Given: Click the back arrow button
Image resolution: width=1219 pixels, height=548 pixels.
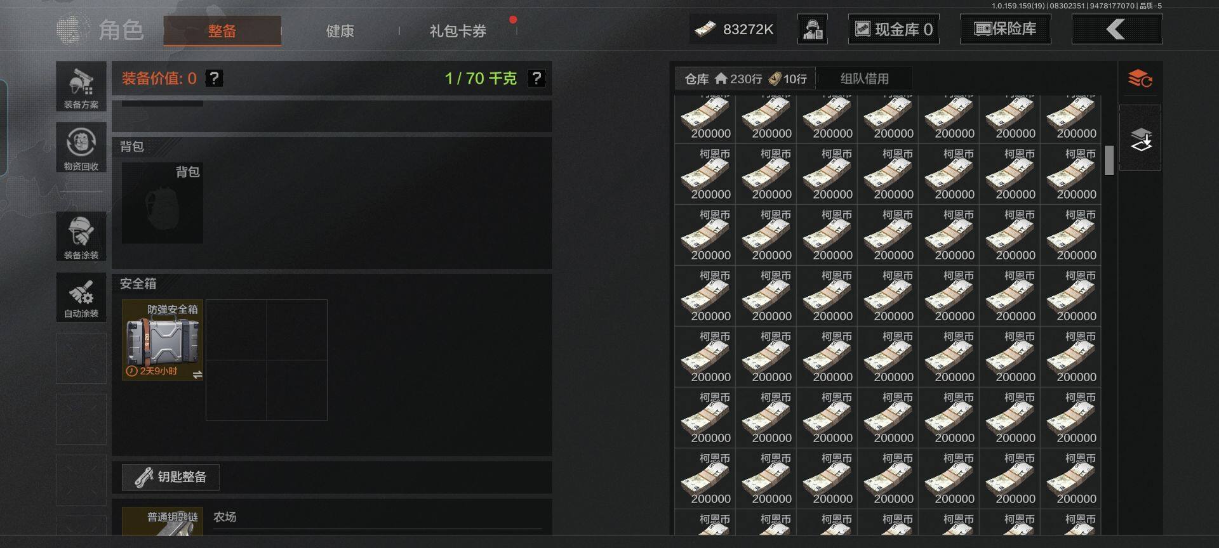Looking at the screenshot, I should (1117, 29).
